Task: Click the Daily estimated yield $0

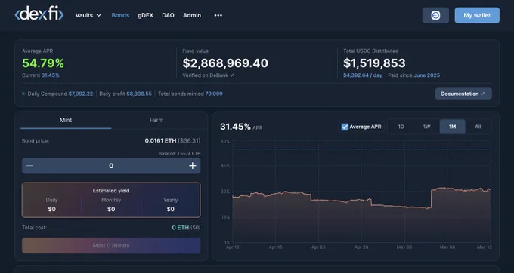Action: (52, 209)
